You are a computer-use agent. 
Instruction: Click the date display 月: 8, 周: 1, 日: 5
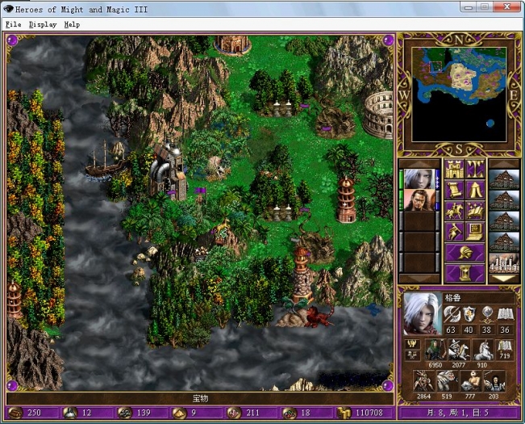point(460,413)
